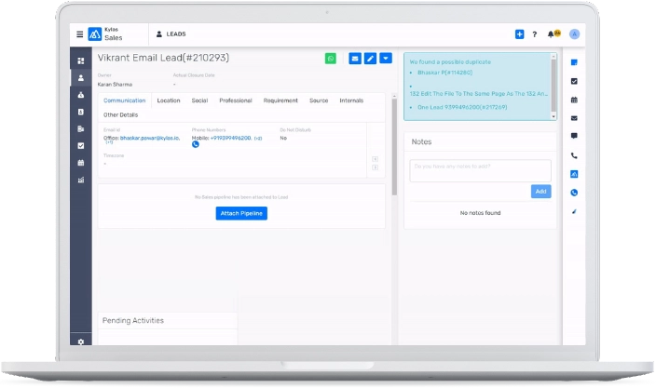Image resolution: width=656 pixels, height=388 pixels.
Task: Click the Add note button
Action: 541,192
